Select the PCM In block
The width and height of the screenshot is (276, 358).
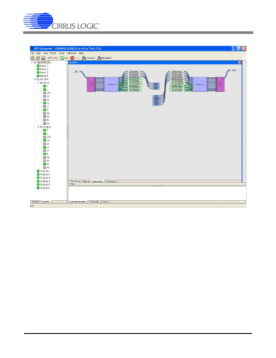click(91, 85)
